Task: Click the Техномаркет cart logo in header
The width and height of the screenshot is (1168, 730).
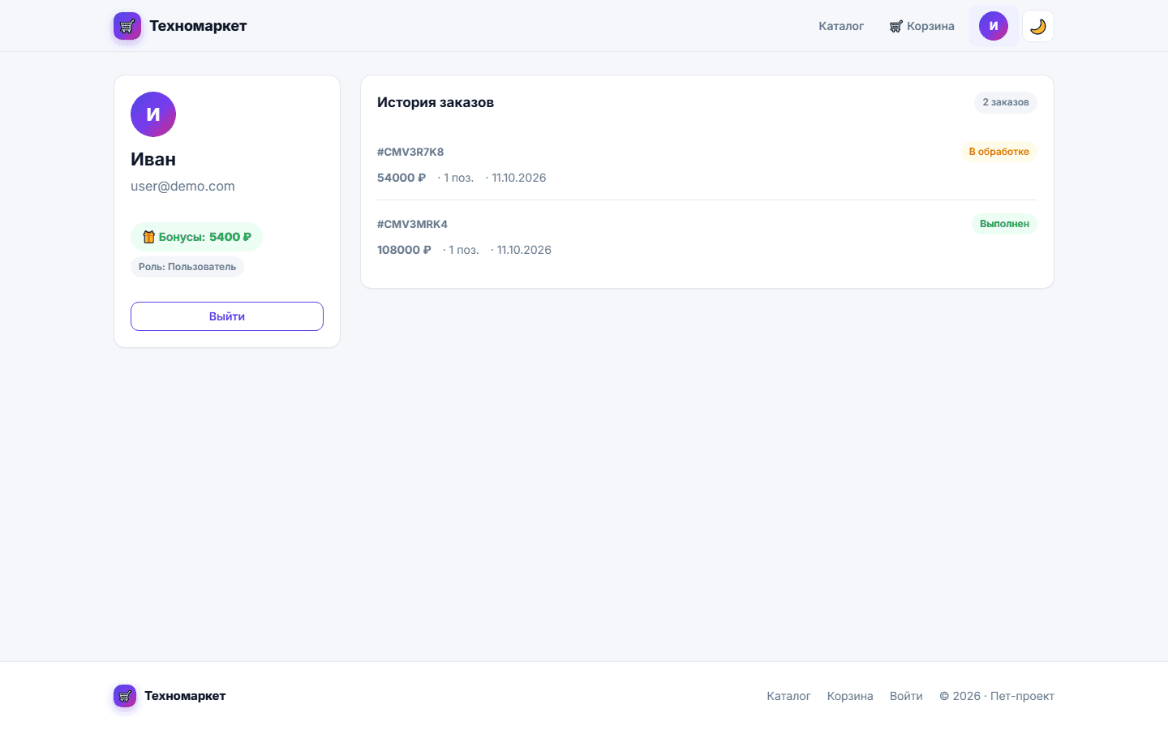Action: (x=127, y=26)
